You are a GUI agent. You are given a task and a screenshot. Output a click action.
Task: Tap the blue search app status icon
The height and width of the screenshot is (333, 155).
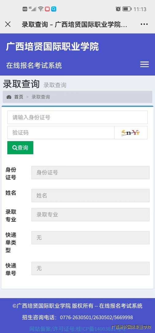54,9
